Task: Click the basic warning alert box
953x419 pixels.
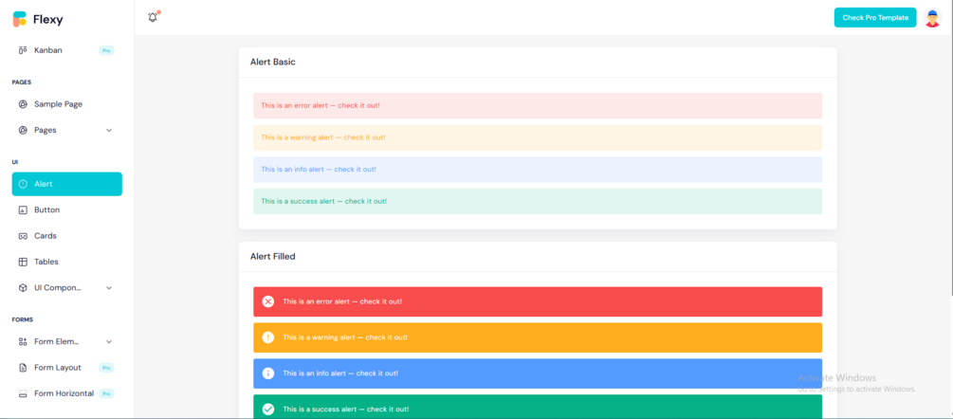Action: pos(538,137)
